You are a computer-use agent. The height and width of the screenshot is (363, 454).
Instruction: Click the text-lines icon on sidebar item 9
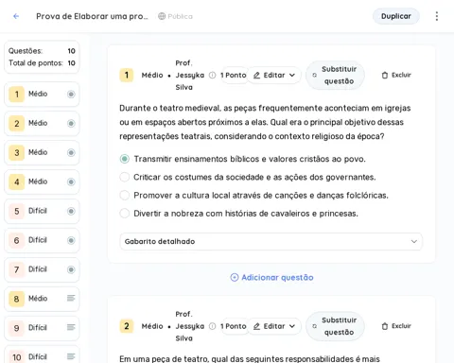coord(71,327)
